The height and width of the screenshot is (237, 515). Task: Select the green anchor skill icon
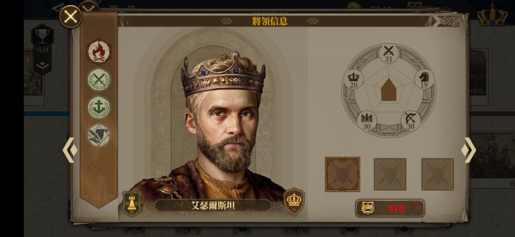(x=99, y=107)
